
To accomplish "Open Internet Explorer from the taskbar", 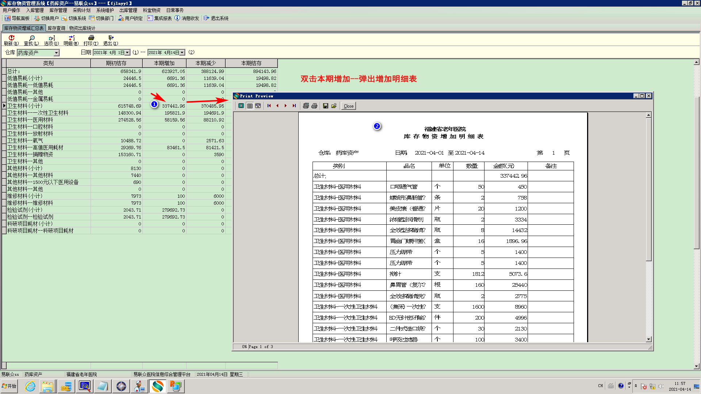I will 30,386.
